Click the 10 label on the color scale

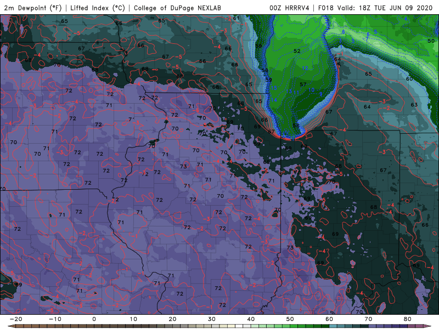point(133,319)
